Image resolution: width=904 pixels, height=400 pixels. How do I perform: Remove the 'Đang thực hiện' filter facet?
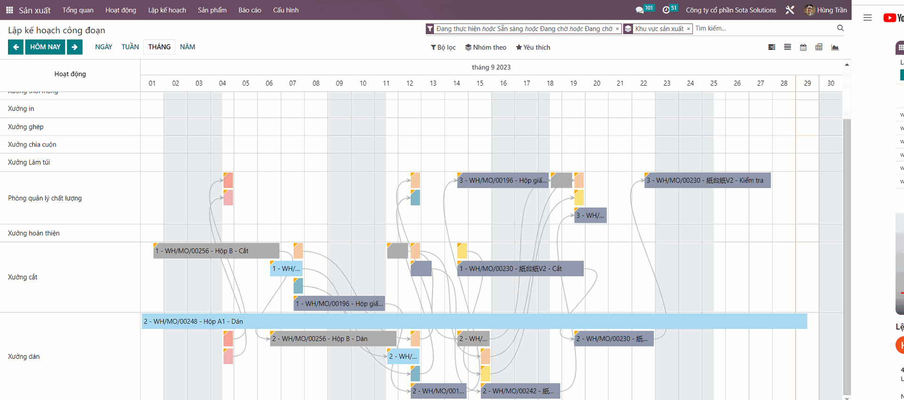point(617,29)
